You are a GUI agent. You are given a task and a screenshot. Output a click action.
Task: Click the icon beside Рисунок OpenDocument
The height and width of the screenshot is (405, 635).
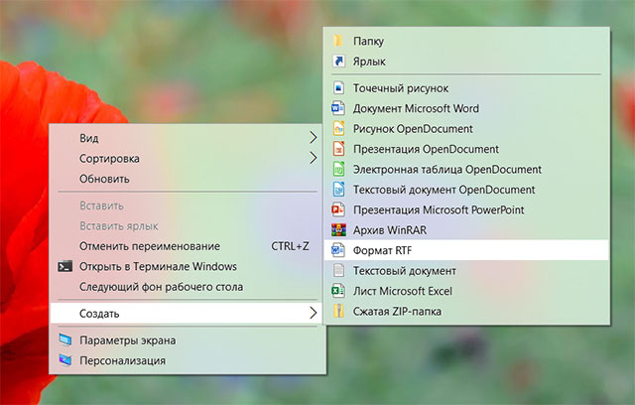click(338, 128)
